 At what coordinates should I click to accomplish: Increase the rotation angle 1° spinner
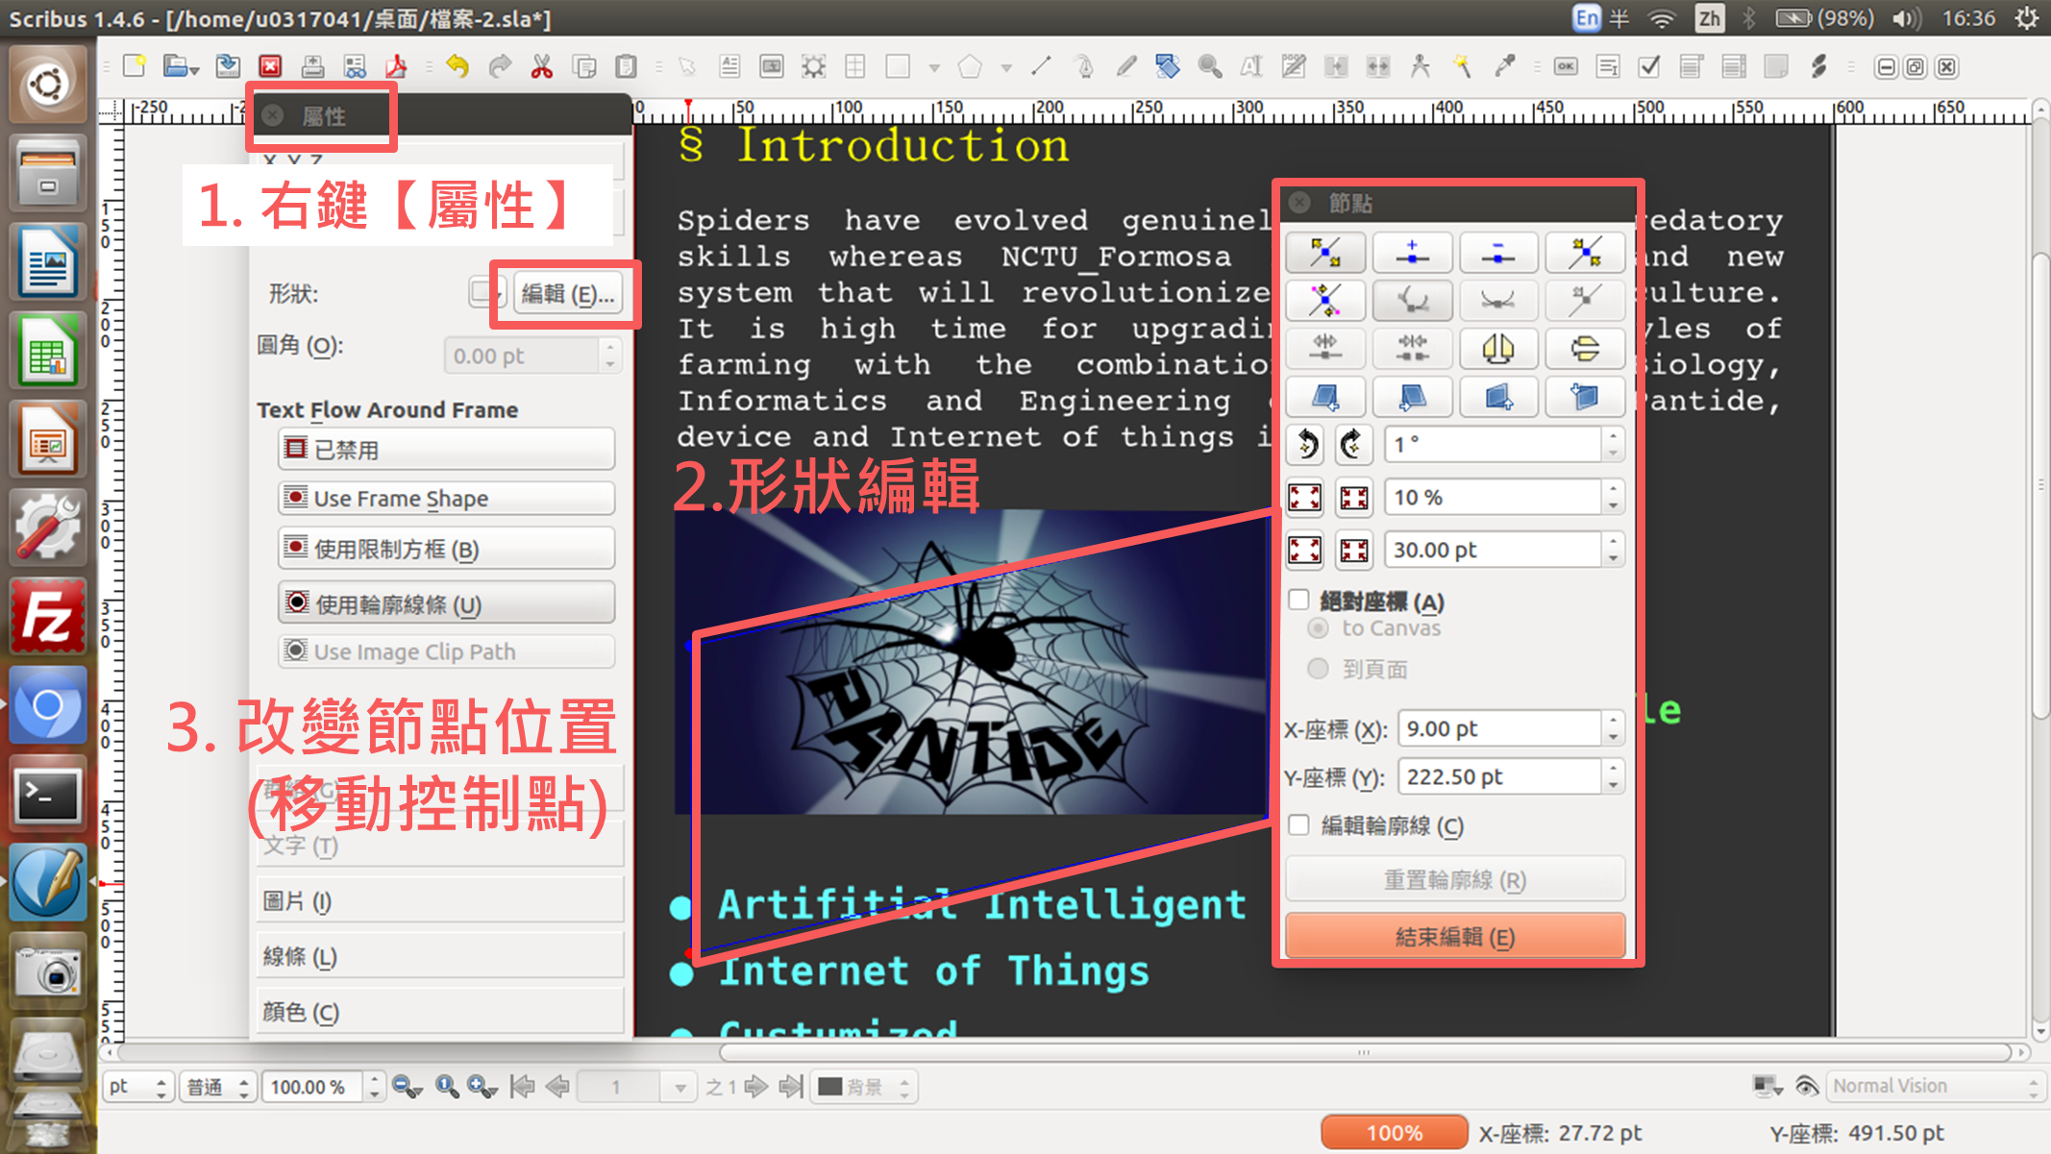(1614, 436)
